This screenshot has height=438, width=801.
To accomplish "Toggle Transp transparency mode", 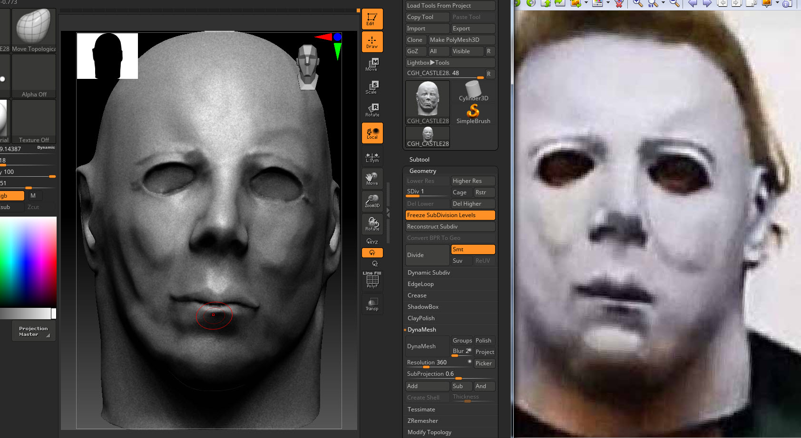I will point(372,304).
